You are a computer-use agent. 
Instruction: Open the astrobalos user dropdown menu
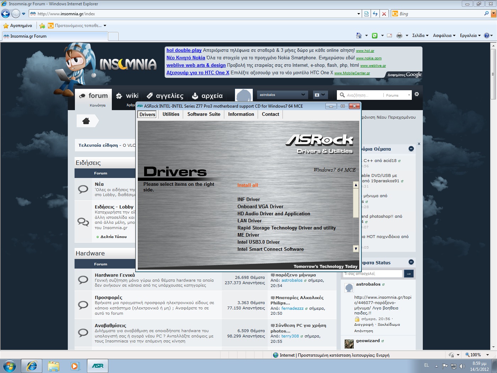click(282, 95)
